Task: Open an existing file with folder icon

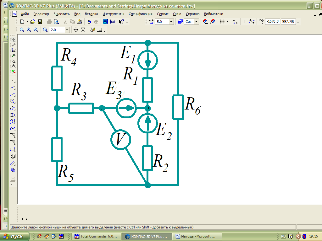Action: pos(33,22)
